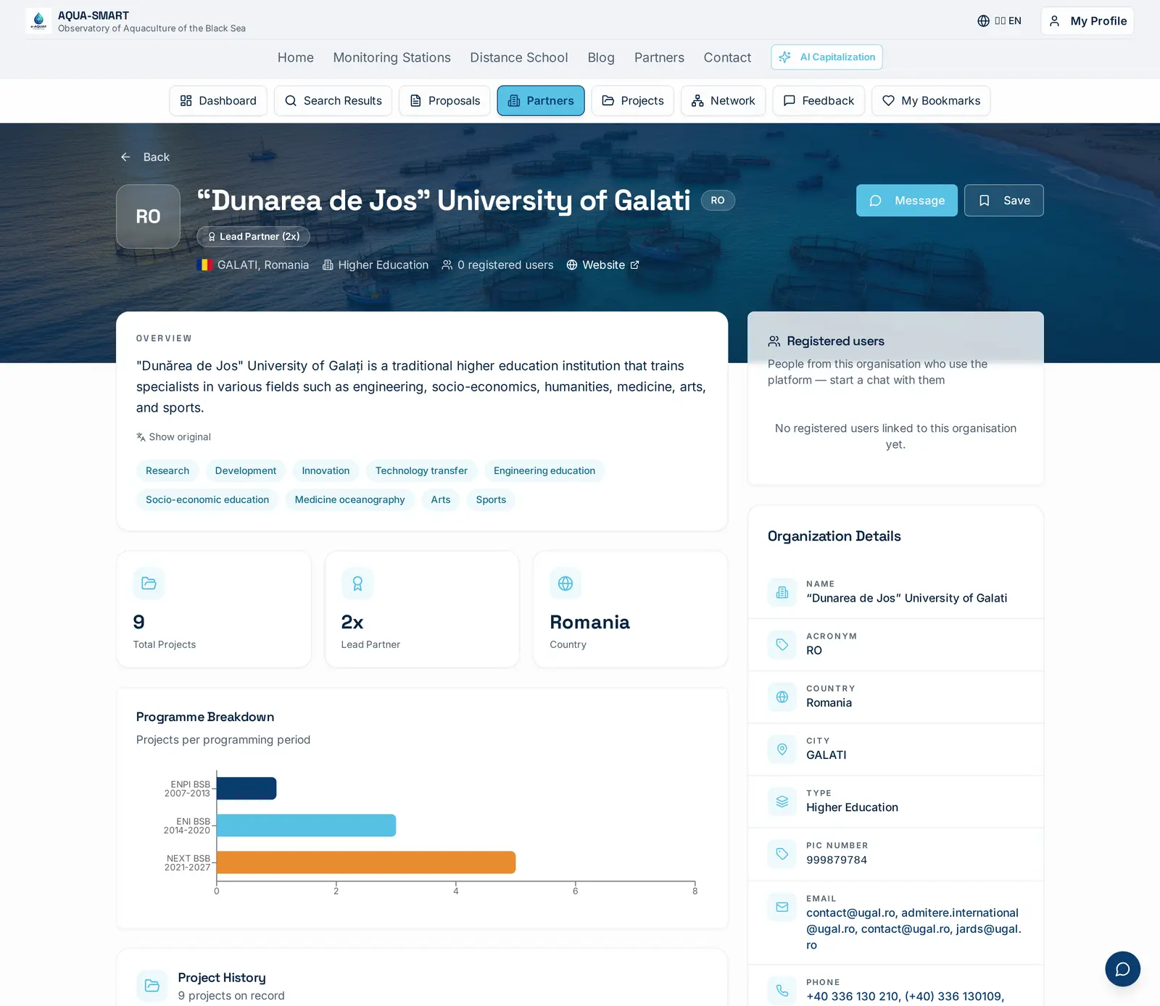Image resolution: width=1160 pixels, height=1006 pixels.
Task: Open My Profile
Action: point(1087,21)
